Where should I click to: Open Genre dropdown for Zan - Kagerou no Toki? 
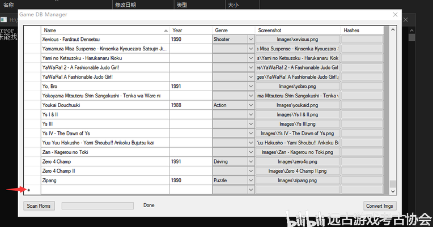pyautogui.click(x=251, y=152)
